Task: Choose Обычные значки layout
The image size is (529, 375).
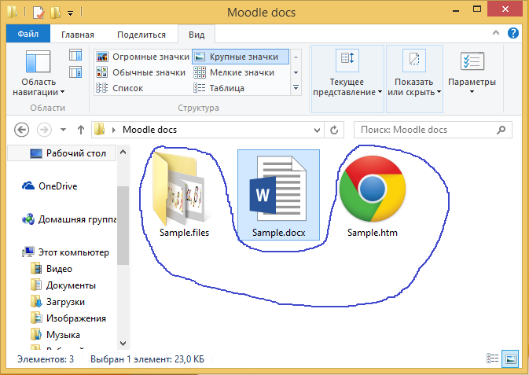Action: click(x=141, y=72)
